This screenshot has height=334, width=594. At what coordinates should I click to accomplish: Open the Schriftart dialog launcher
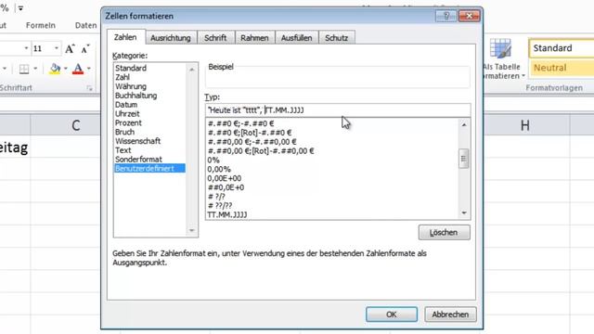pos(89,88)
